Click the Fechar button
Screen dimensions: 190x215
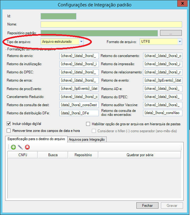pyautogui.click(x=147, y=206)
